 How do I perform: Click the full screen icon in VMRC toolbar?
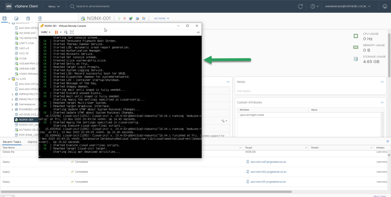pyautogui.click(x=72, y=32)
